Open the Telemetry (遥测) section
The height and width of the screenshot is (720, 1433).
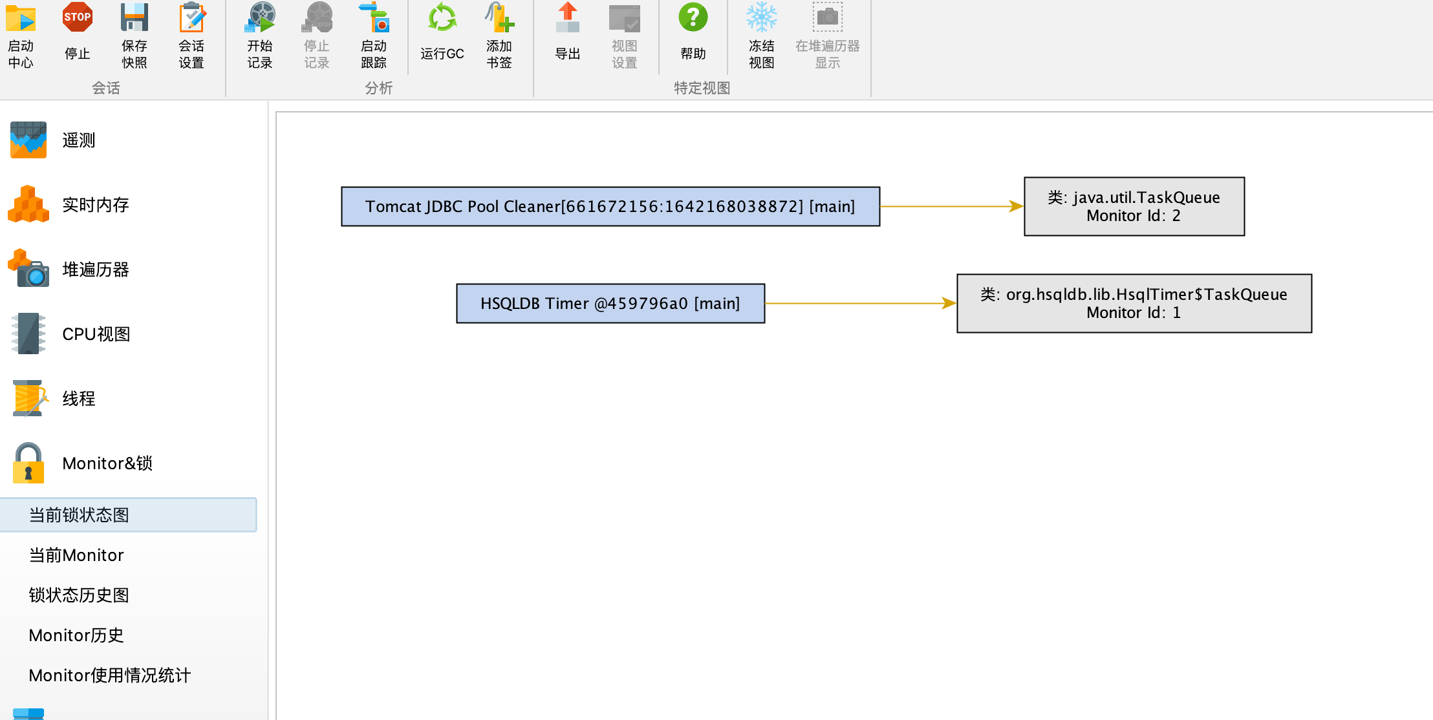(78, 140)
